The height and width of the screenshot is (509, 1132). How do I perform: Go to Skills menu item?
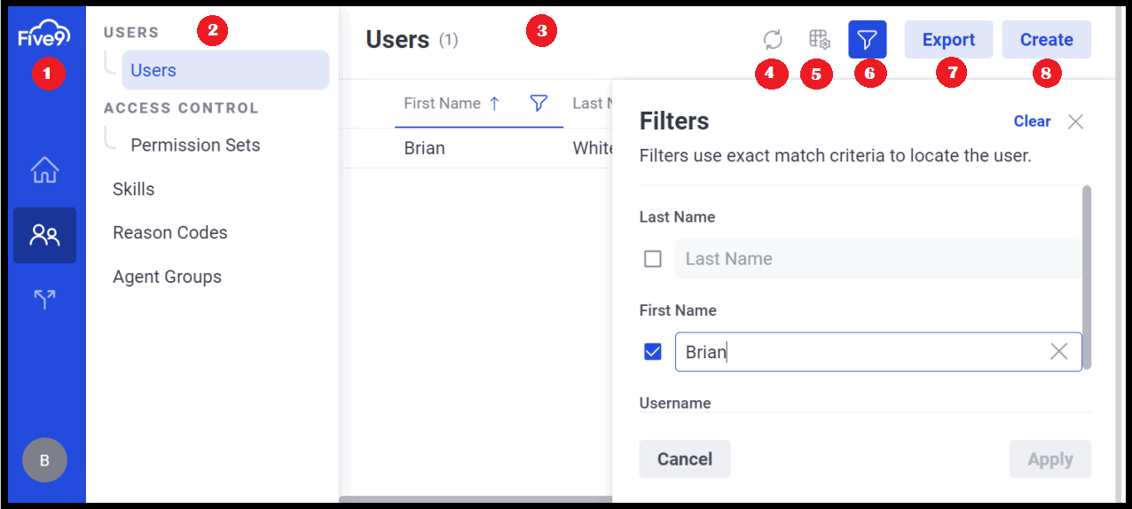point(134,189)
